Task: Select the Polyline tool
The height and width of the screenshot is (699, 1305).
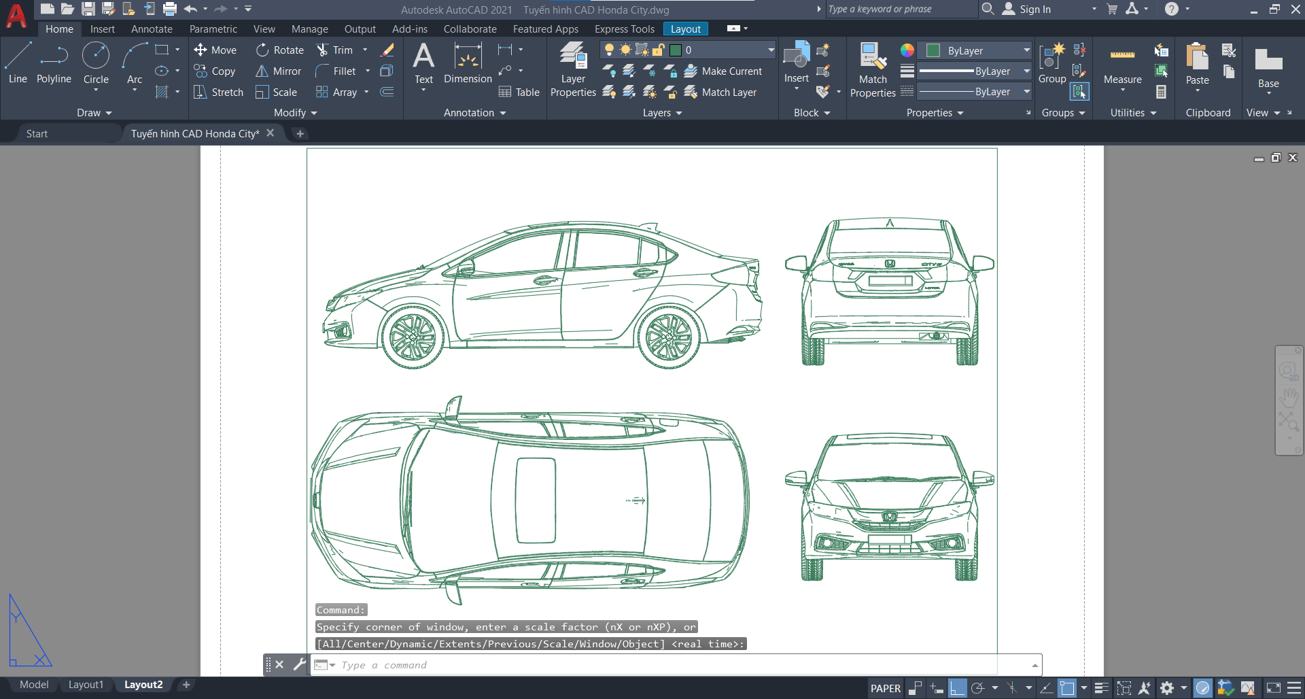Action: (x=54, y=63)
